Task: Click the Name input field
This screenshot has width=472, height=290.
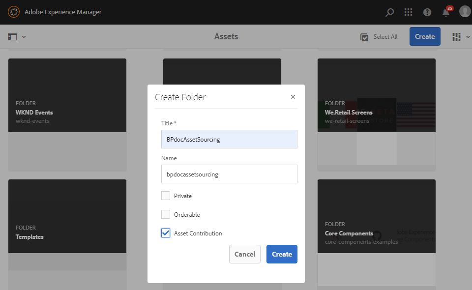Action: click(x=229, y=174)
